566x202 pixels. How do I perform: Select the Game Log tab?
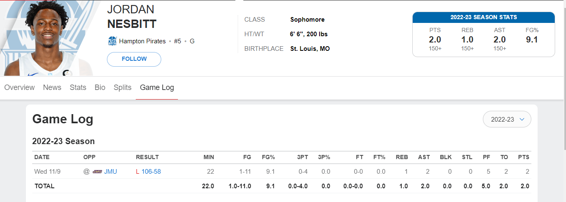pos(157,87)
